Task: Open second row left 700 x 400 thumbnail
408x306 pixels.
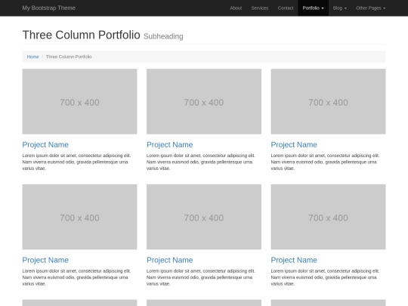Action: [79, 217]
